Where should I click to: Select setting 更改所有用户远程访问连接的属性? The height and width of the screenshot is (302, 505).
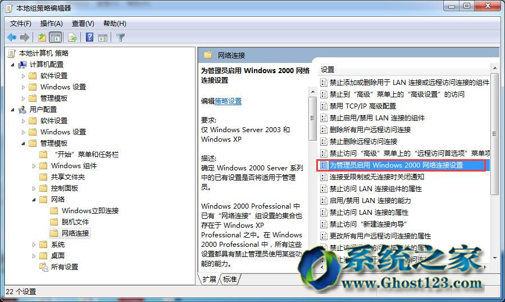(x=380, y=236)
